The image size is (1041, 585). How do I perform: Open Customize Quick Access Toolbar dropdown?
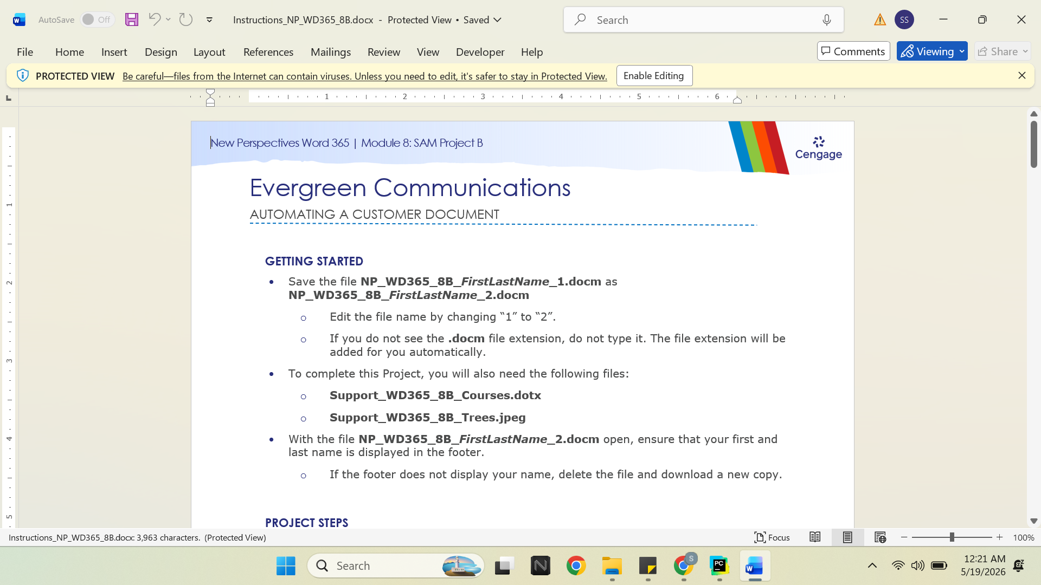(x=209, y=20)
